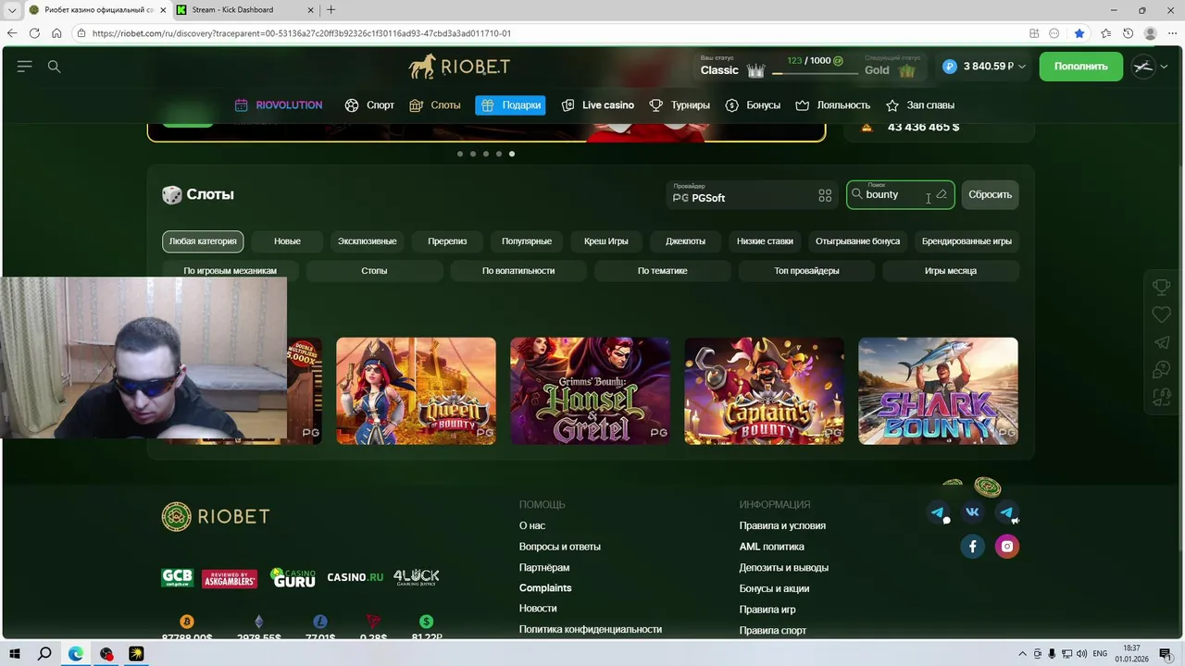Click the Gold next-status crown icon
This screenshot has height=666, width=1185.
tap(906, 70)
